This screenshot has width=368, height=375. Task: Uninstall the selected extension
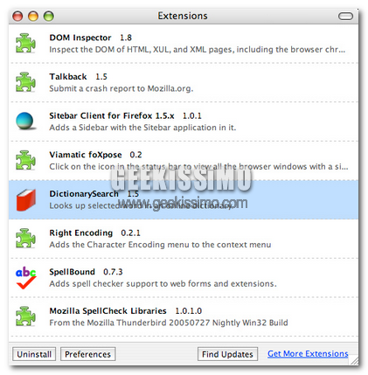(x=34, y=354)
